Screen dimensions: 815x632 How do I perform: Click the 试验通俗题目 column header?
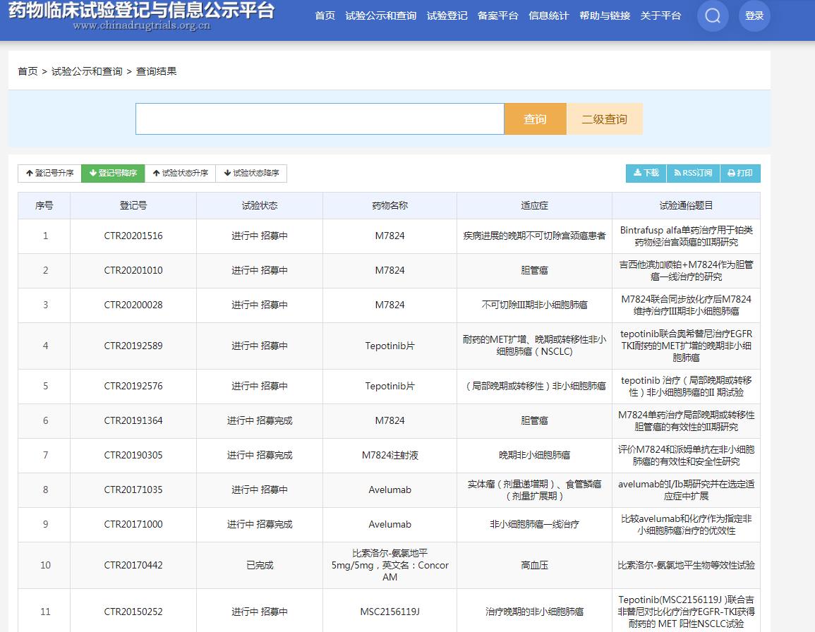coord(686,205)
